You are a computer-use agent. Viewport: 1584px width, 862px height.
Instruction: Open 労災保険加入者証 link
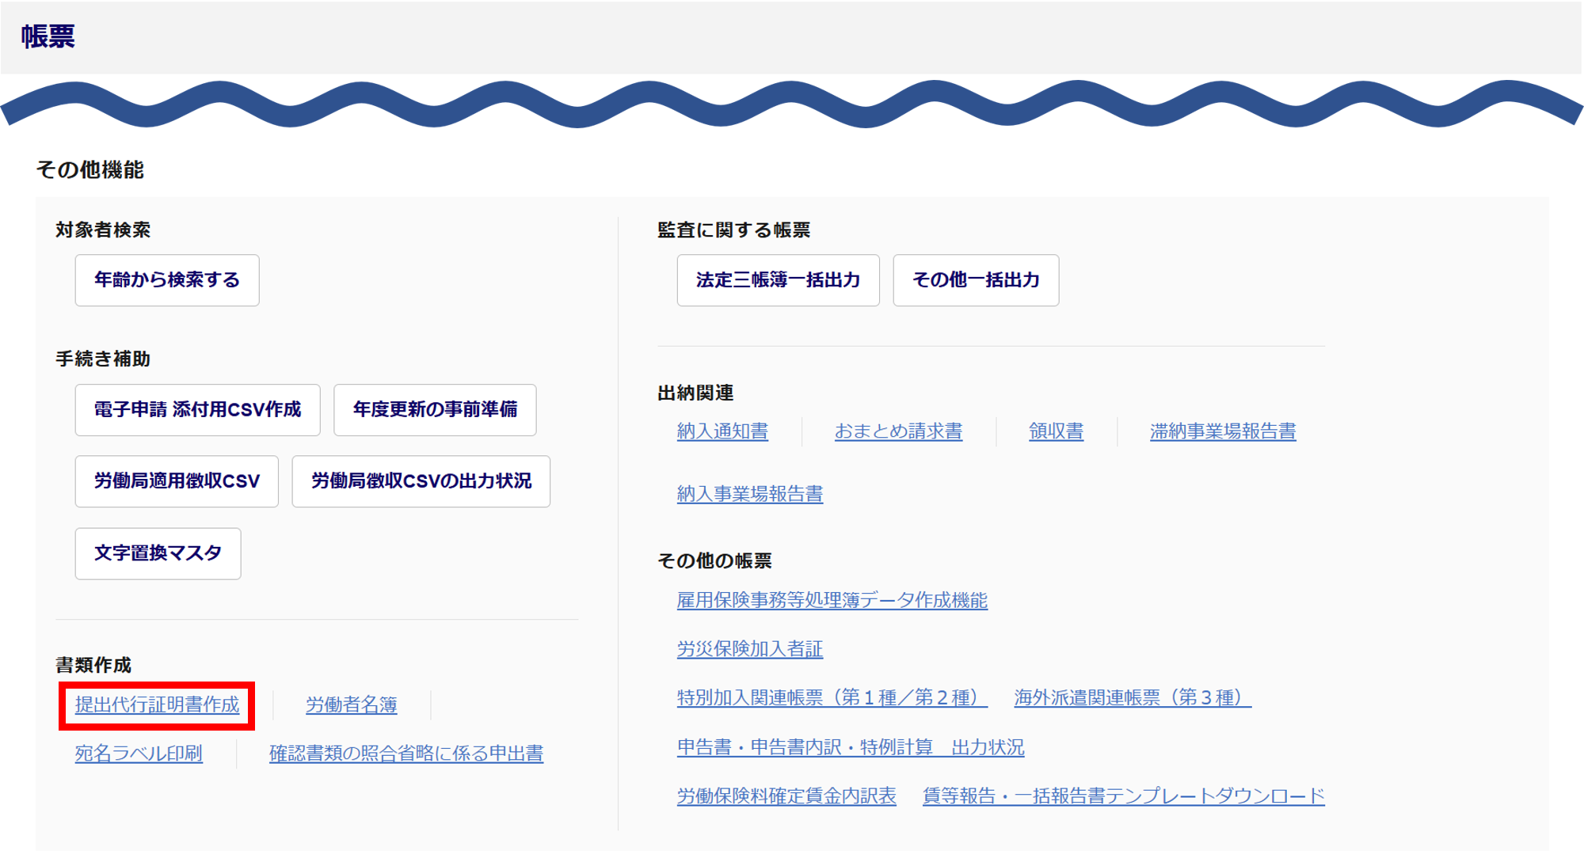pos(749,649)
